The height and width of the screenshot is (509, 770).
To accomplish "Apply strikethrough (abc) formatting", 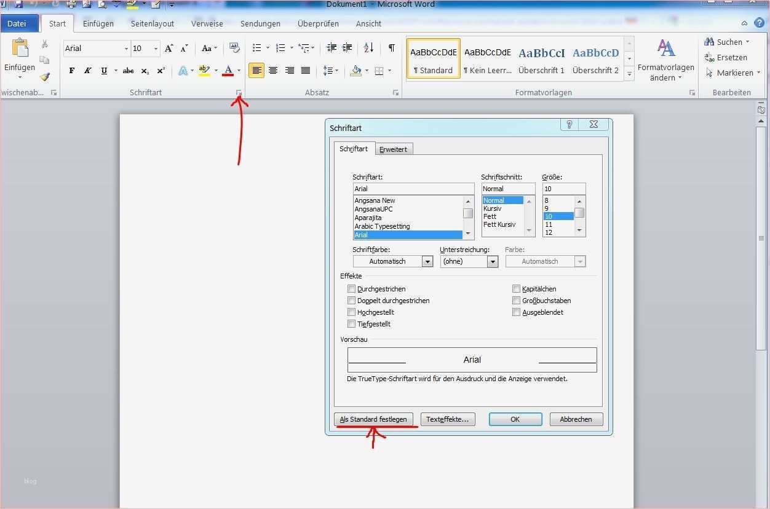I will click(x=128, y=71).
